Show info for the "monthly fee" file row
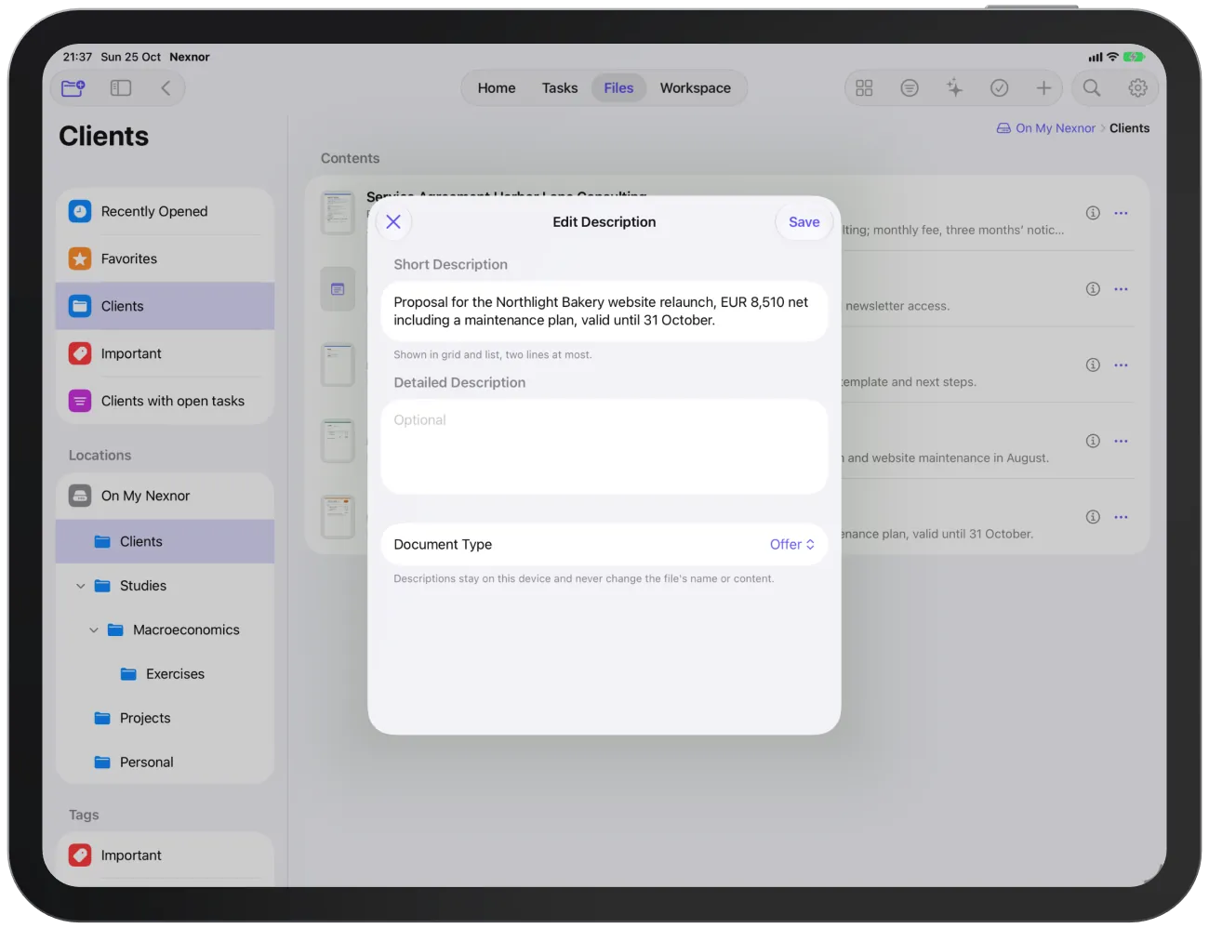The image size is (1209, 928). click(x=1093, y=213)
